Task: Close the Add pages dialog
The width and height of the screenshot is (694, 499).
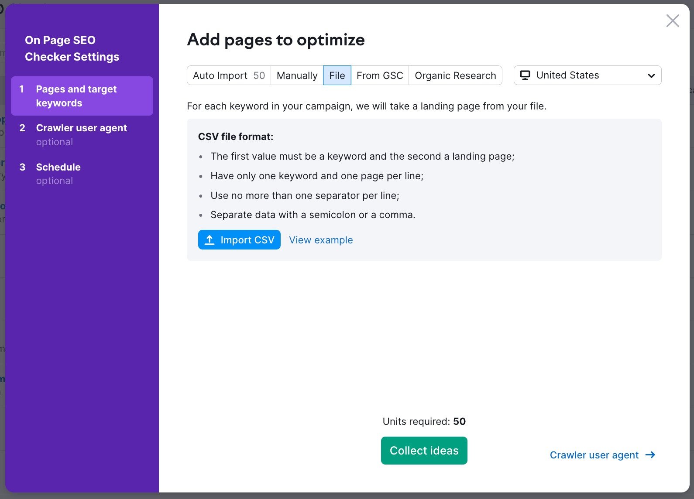Action: point(672,21)
